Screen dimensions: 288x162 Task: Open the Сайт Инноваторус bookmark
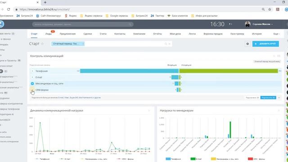click(x=49, y=16)
